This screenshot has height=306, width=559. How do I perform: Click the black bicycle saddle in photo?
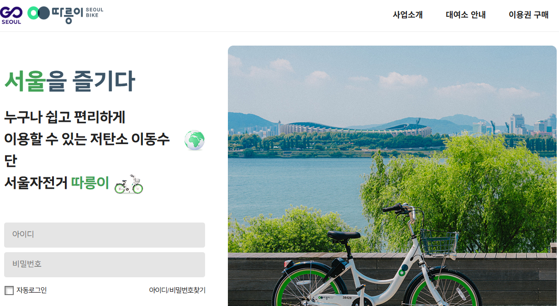343,236
